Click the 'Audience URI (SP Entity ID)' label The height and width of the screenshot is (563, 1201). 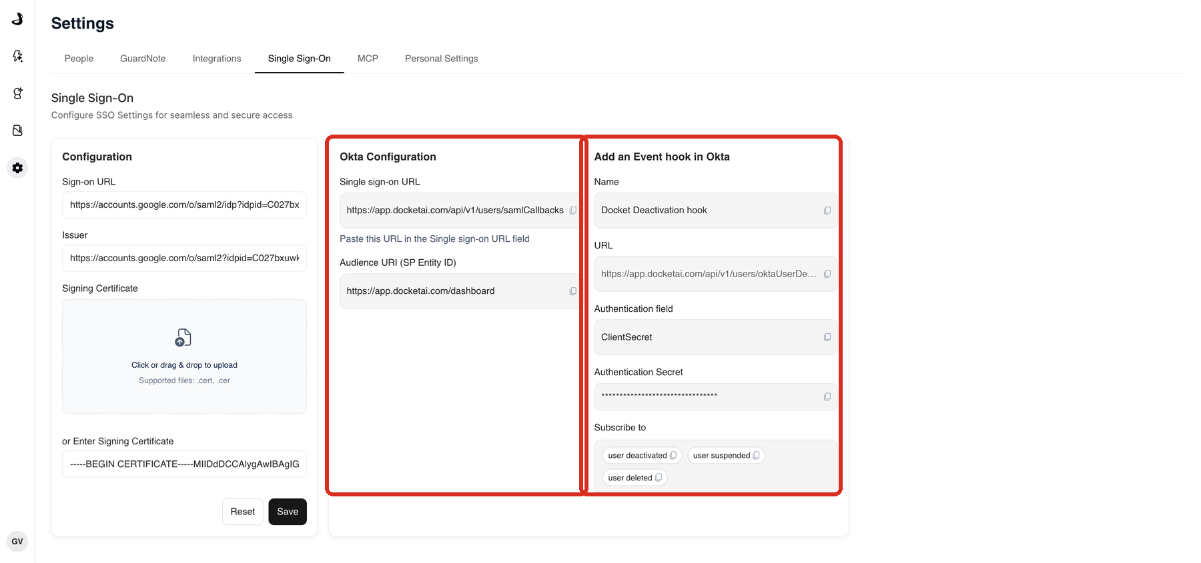pos(398,263)
